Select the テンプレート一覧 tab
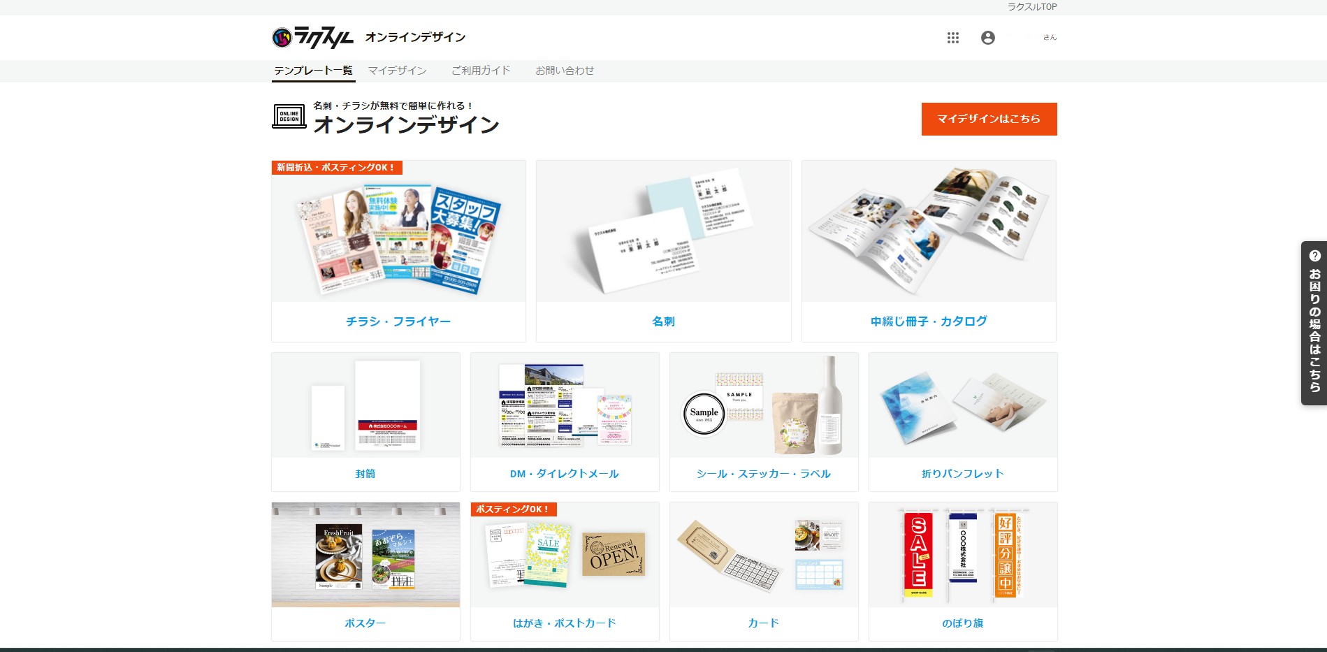Image resolution: width=1327 pixels, height=652 pixels. point(313,71)
